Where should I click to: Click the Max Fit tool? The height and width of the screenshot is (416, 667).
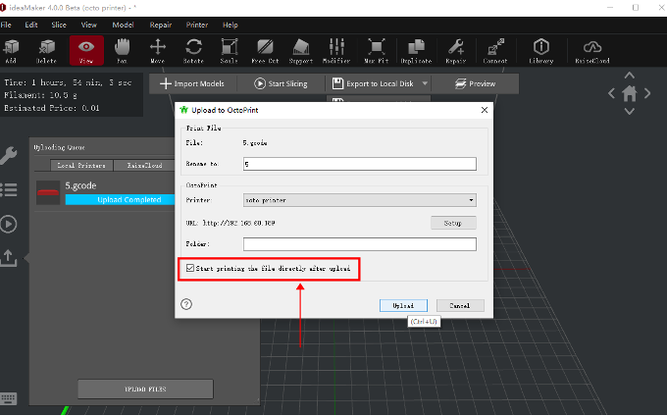click(377, 51)
